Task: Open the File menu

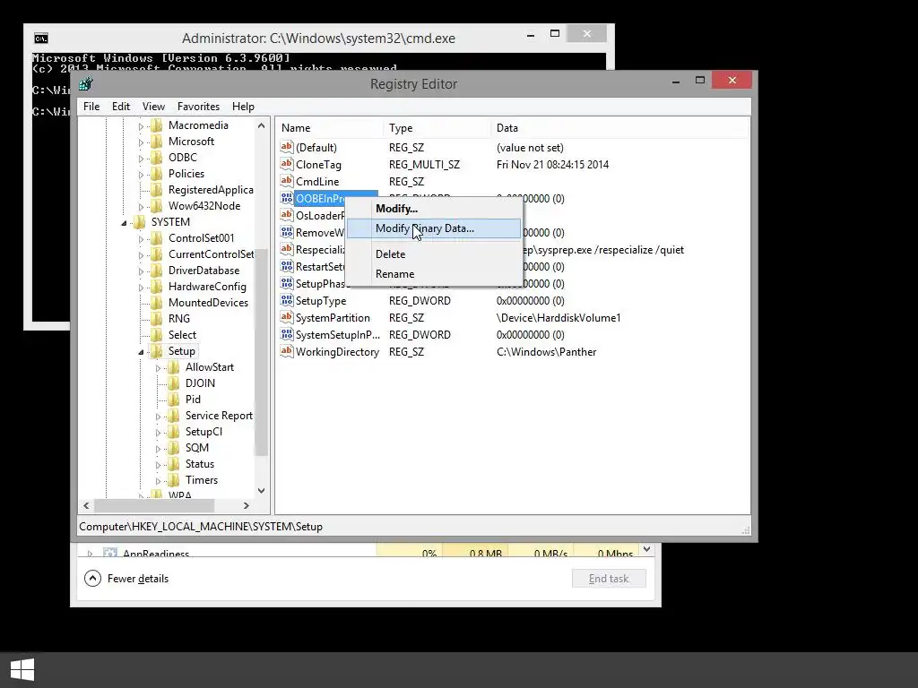Action: click(91, 107)
